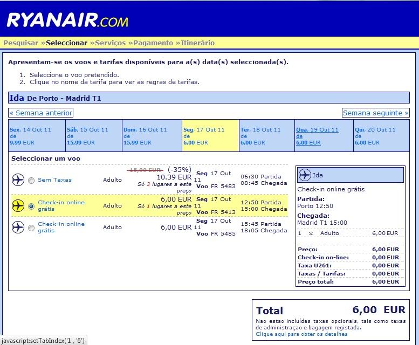Click the 10.39 EUR price
The image size is (419, 345).
[x=174, y=177]
